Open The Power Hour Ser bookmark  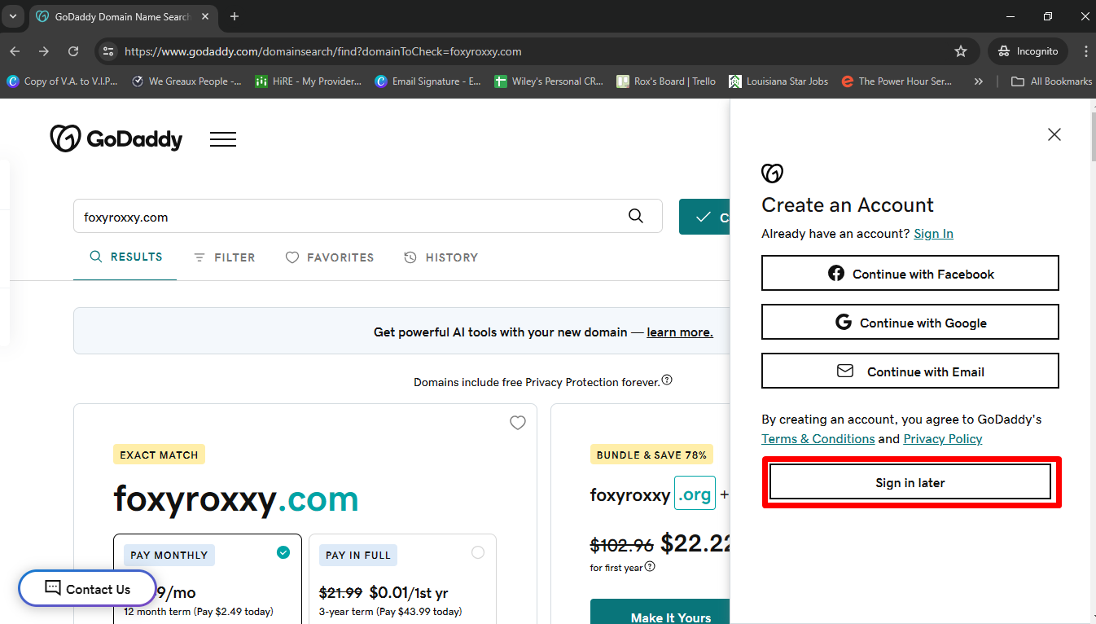[897, 81]
